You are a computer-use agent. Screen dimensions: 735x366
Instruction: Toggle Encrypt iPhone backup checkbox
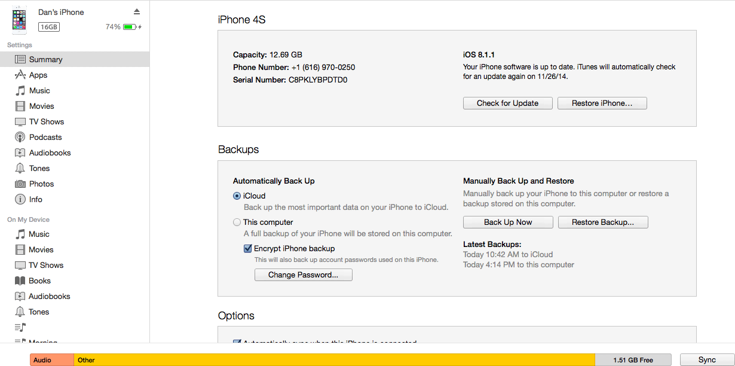[247, 248]
